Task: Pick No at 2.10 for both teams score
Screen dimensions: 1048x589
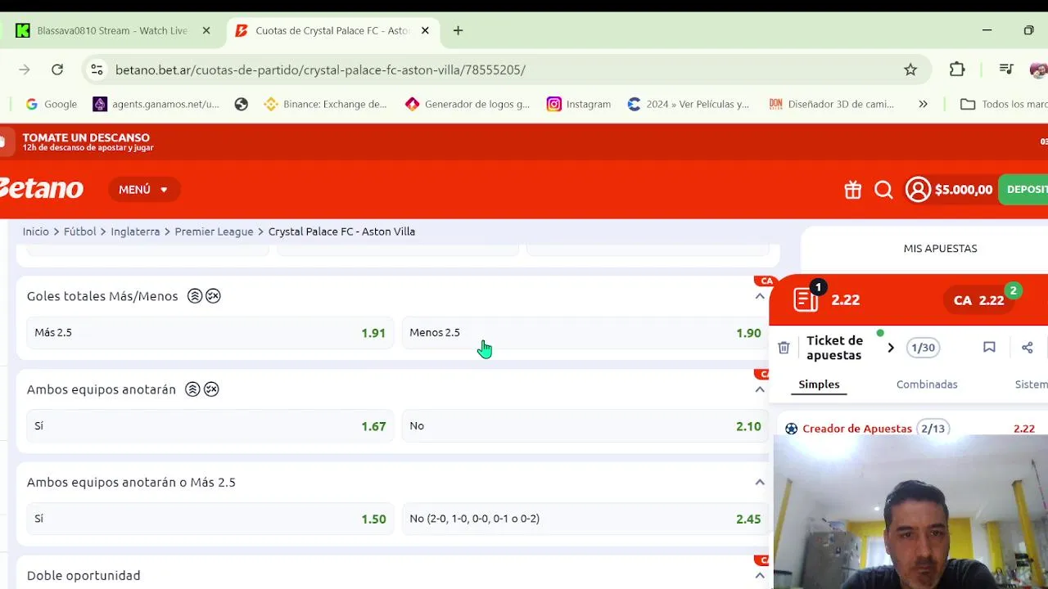Action: coord(585,426)
